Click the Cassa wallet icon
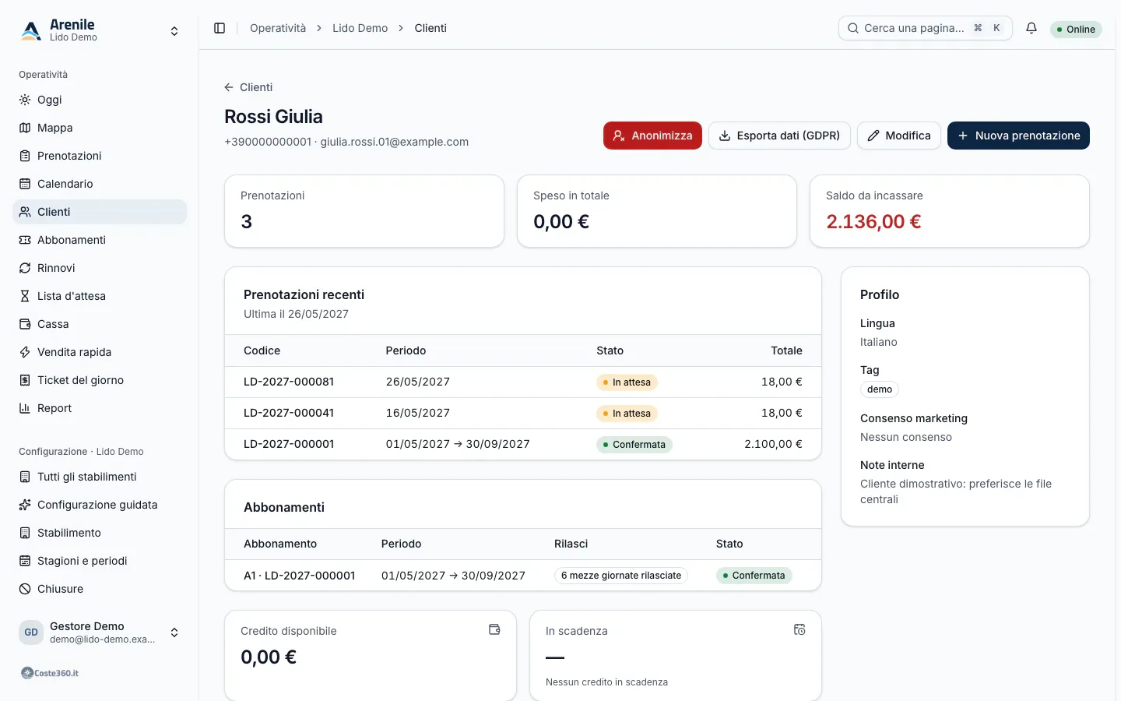The height and width of the screenshot is (701, 1121). 25,324
